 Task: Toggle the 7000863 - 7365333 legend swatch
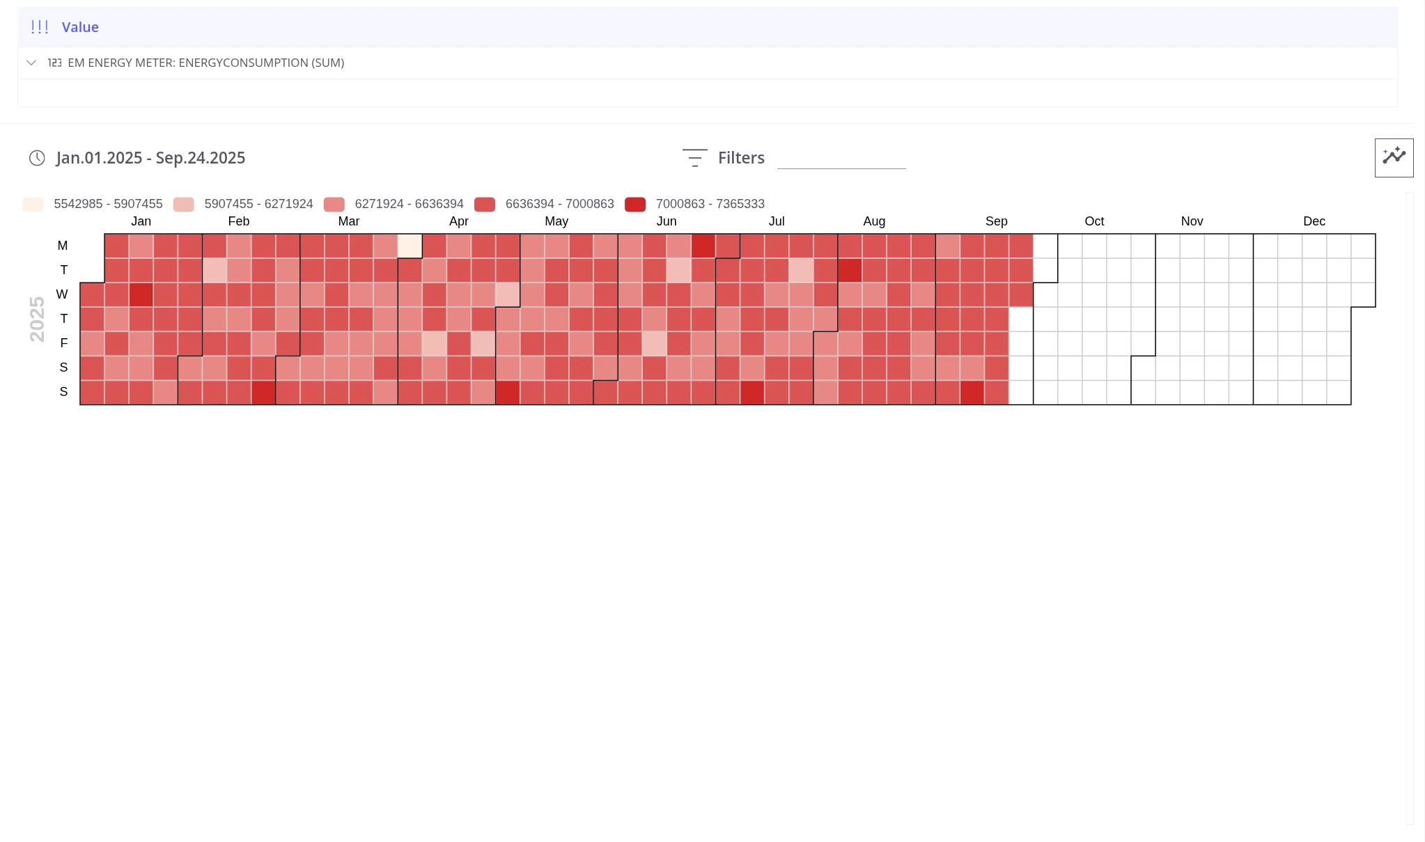click(635, 204)
